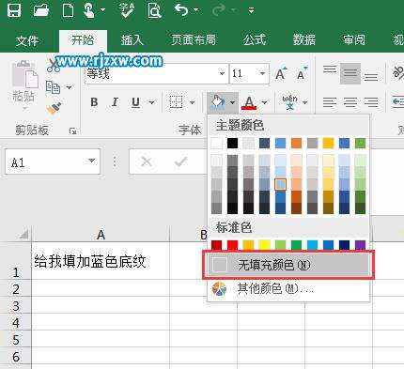The height and width of the screenshot is (369, 404).
Task: Switch to the 开始 tab
Action: tap(83, 40)
